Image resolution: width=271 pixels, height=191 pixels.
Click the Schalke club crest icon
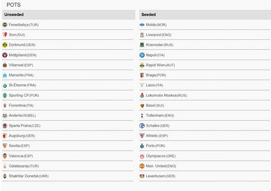pyautogui.click(x=142, y=126)
